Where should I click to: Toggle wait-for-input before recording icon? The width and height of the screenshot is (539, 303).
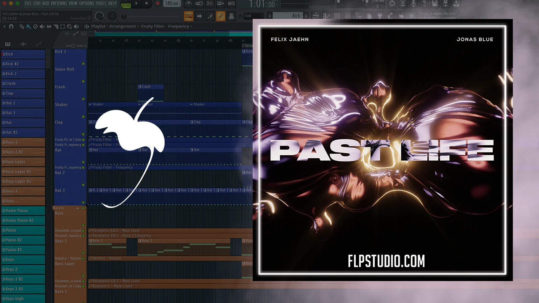[x=199, y=4]
